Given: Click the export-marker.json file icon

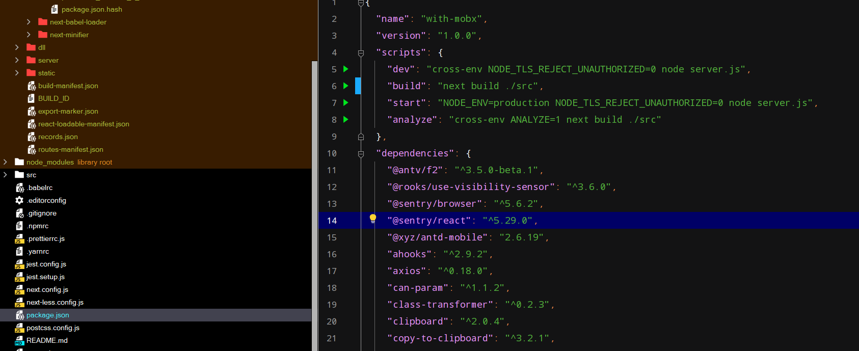Looking at the screenshot, I should (x=32, y=111).
